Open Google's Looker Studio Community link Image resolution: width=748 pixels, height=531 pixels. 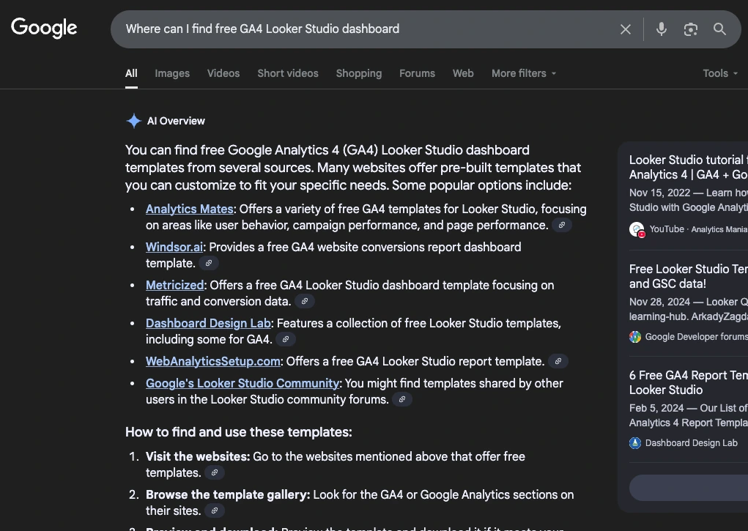[x=242, y=384]
